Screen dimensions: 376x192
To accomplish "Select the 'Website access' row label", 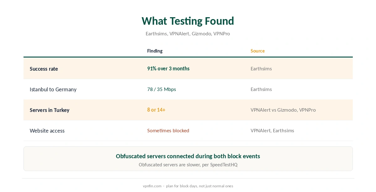I will pyautogui.click(x=47, y=131).
